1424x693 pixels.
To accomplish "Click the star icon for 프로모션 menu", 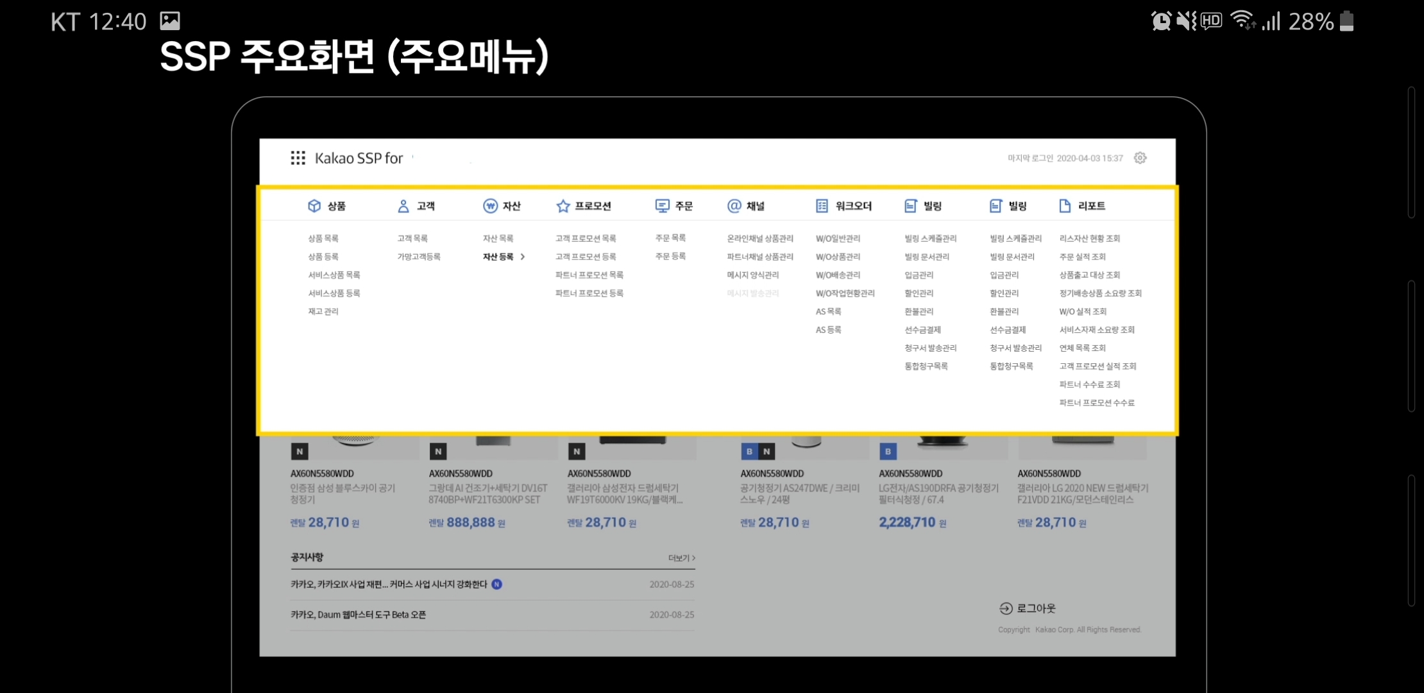I will pos(563,206).
